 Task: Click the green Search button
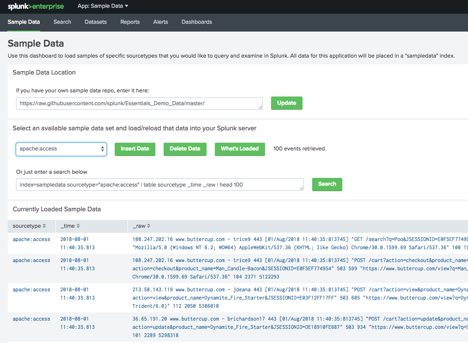click(x=327, y=184)
